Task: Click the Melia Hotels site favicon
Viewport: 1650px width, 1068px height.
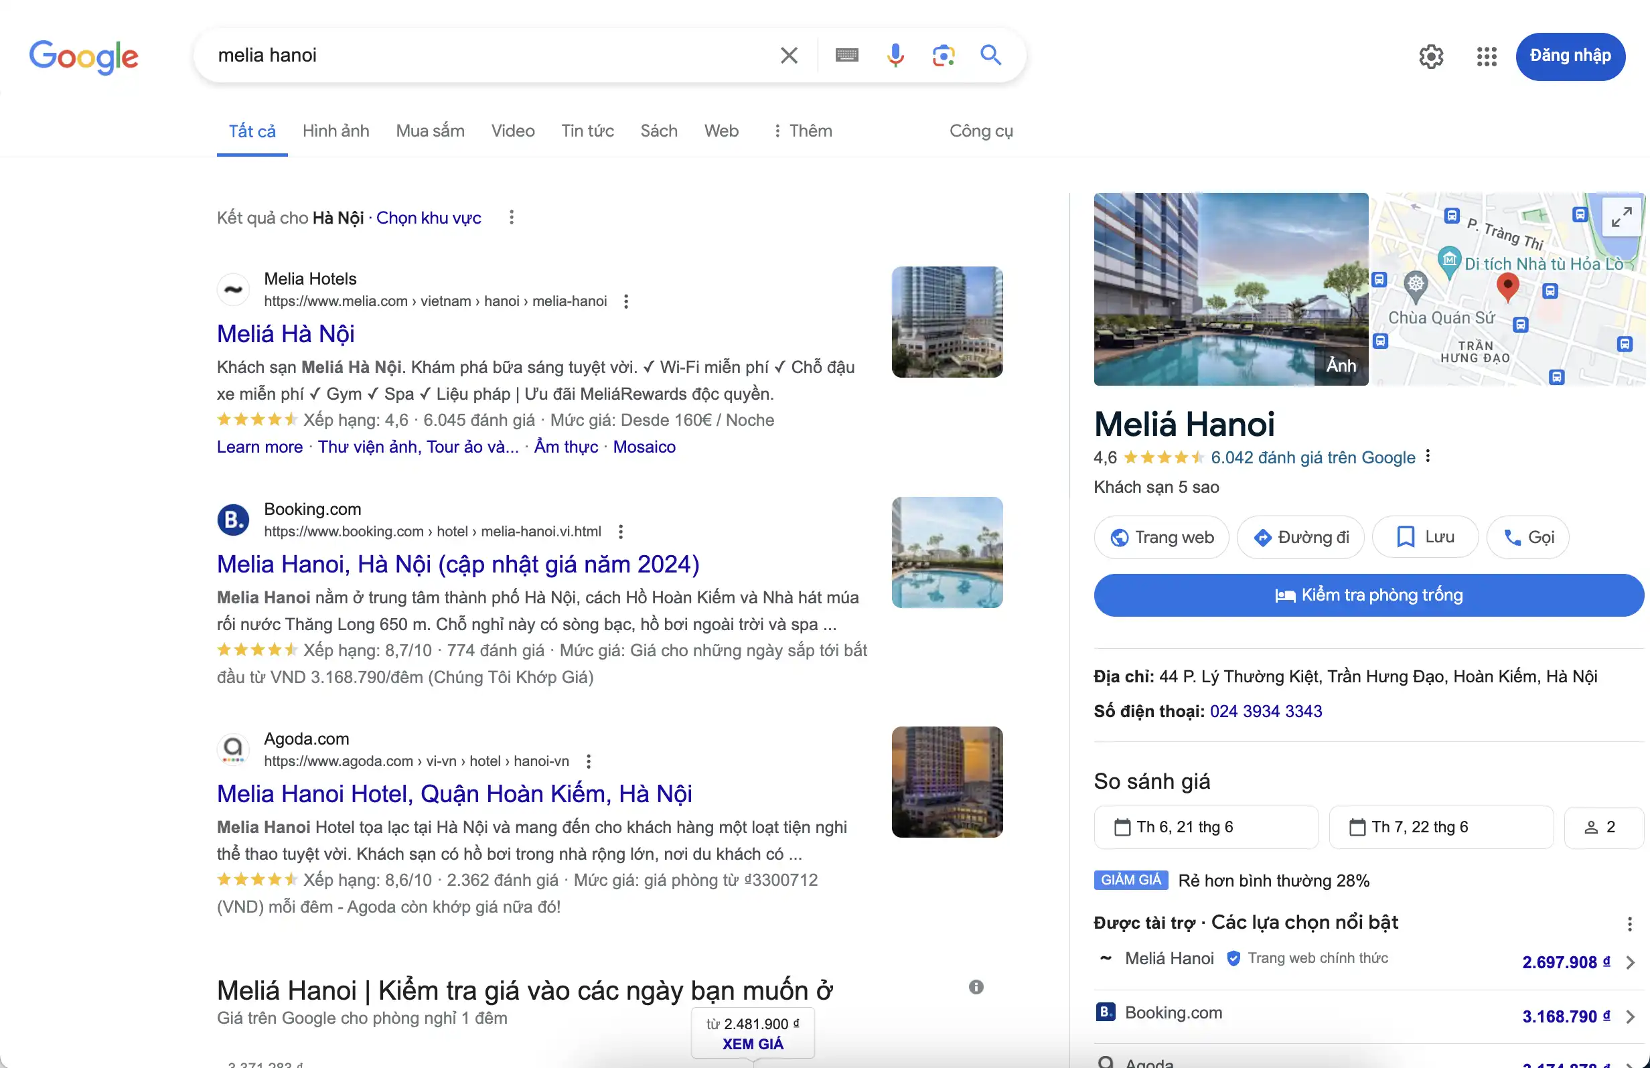Action: click(234, 290)
